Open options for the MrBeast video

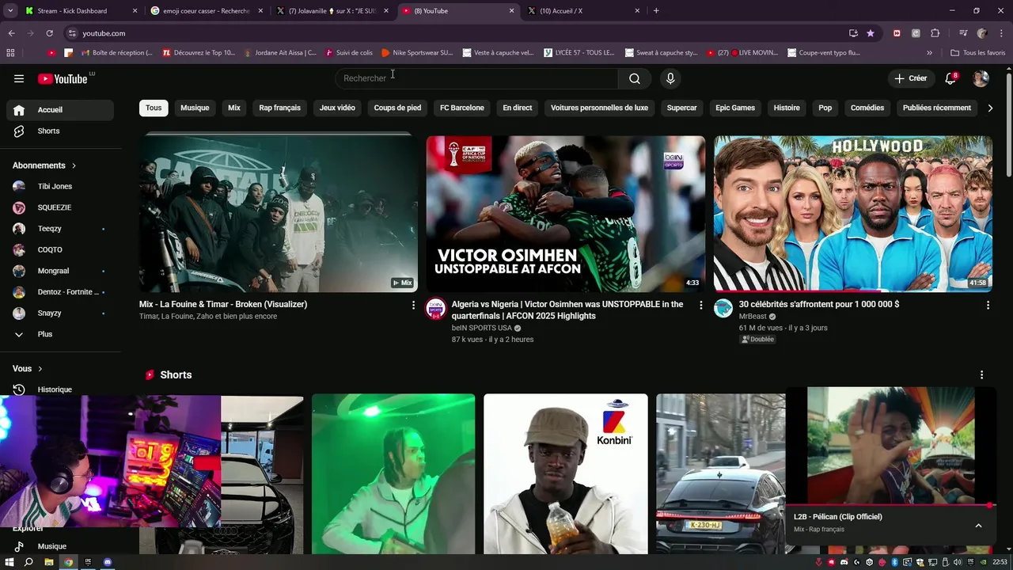tap(988, 305)
